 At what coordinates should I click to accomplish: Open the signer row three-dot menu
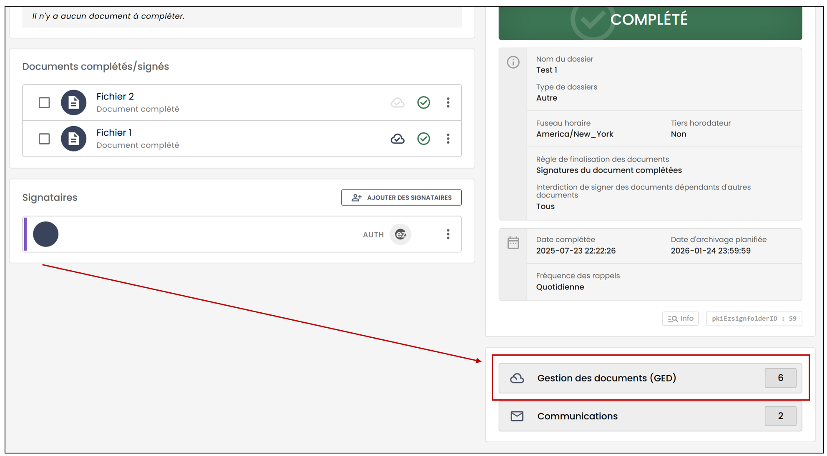pyautogui.click(x=448, y=234)
